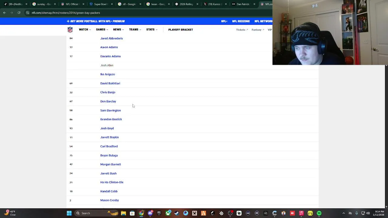The height and width of the screenshot is (218, 388).
Task: Open David Bakhtiari player page
Action: click(x=110, y=83)
